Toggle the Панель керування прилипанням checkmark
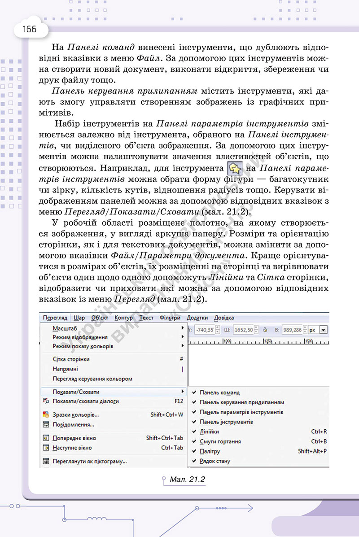 (194, 402)
